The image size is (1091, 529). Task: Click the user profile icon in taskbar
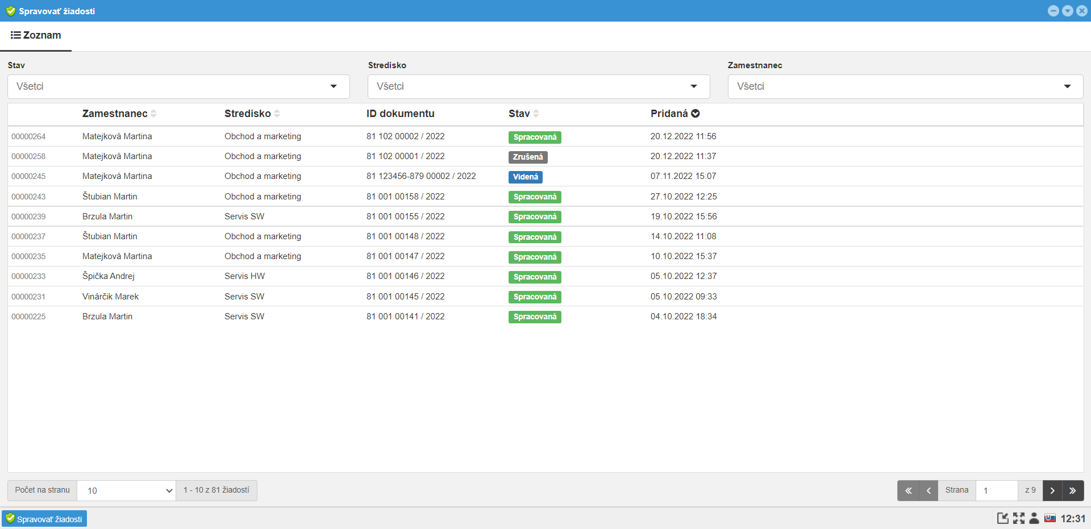tap(1034, 518)
